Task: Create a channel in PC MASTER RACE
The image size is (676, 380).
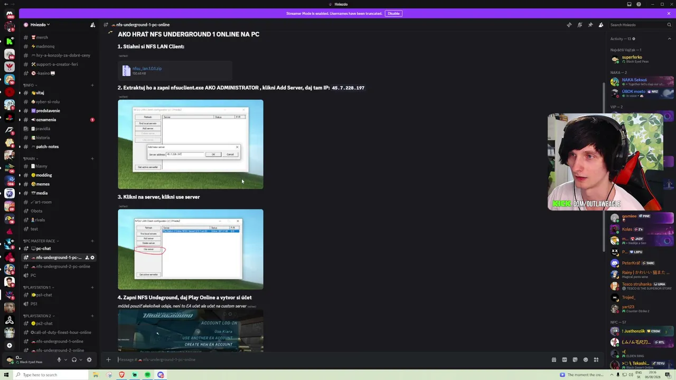Action: pos(92,241)
